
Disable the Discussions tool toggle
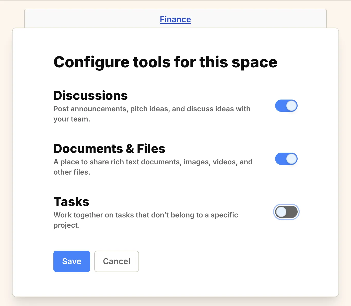click(x=286, y=106)
